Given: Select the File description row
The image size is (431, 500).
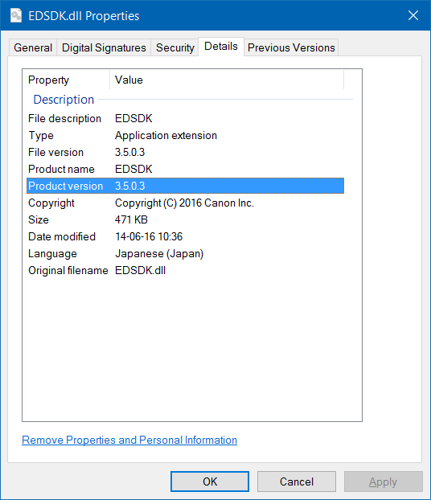Looking at the screenshot, I should pos(186,118).
